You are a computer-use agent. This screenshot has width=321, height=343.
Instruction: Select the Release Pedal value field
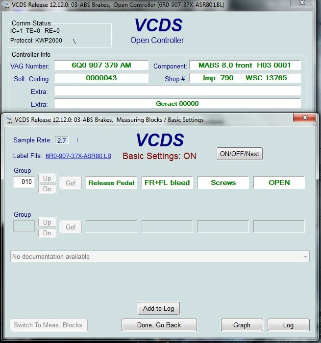(111, 183)
